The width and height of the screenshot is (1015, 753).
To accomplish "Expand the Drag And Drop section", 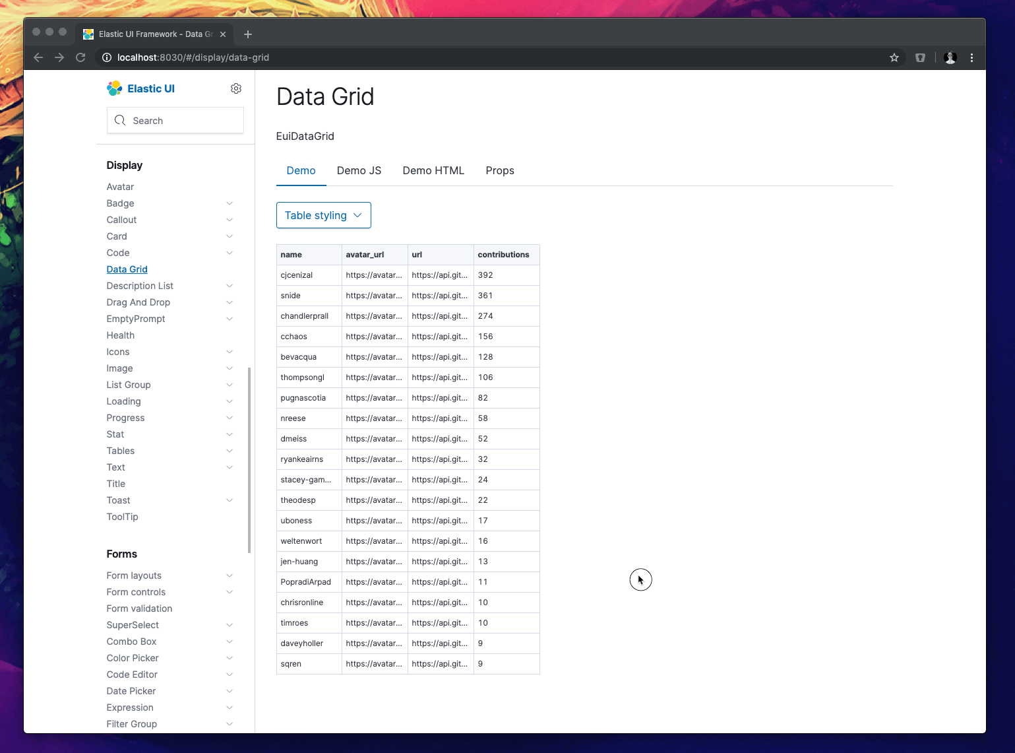I will point(230,302).
